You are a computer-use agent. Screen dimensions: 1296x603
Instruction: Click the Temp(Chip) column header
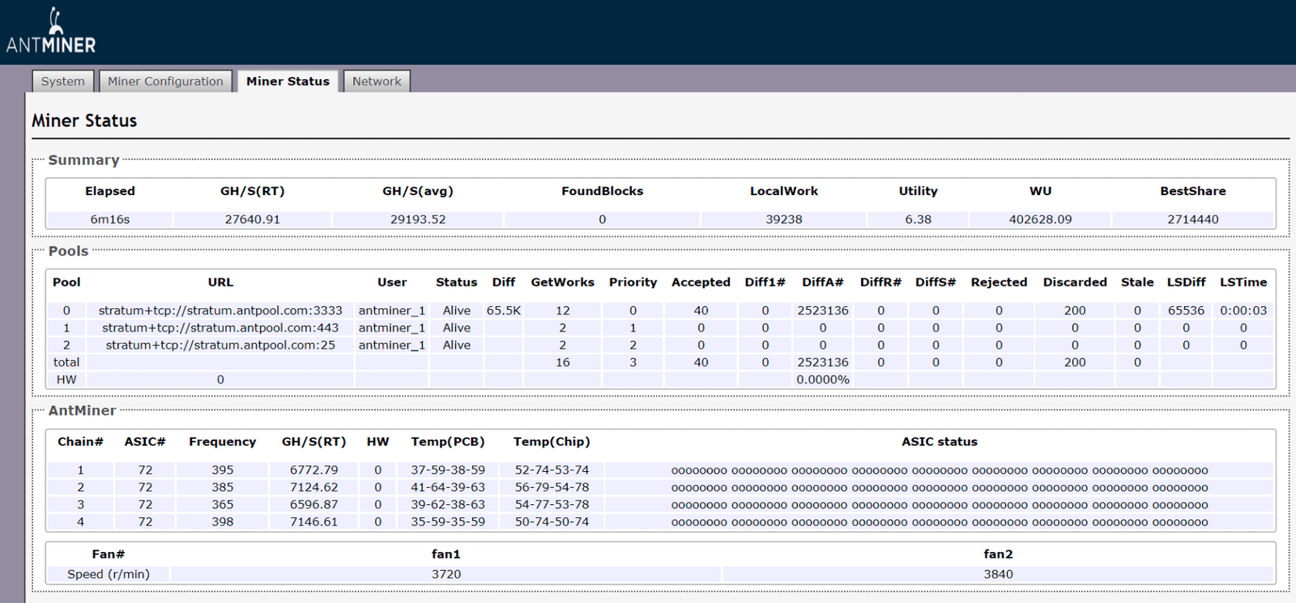[x=552, y=442]
